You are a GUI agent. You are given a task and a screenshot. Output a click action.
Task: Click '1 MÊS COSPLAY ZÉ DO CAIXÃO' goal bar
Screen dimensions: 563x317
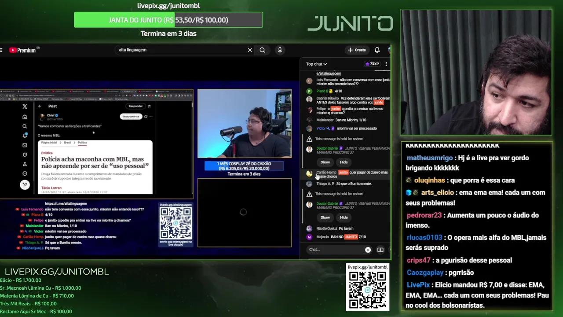244,166
